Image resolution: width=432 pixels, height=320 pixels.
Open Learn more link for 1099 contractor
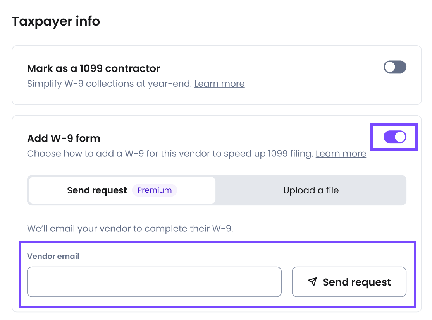pyautogui.click(x=219, y=84)
